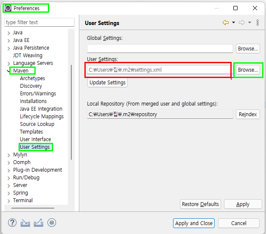Expand the Plug-in Development node
Viewport: 266px width, 234px height.
coord(8,170)
